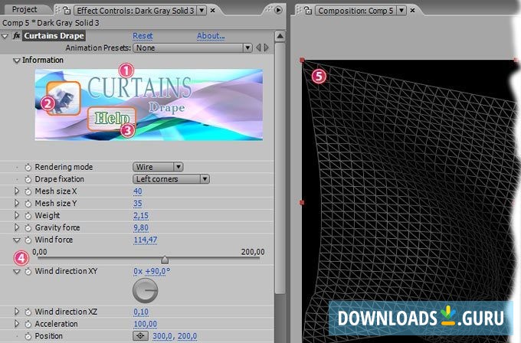Click the Help button in banner
Viewport: 521px width, 343px height.
point(112,118)
